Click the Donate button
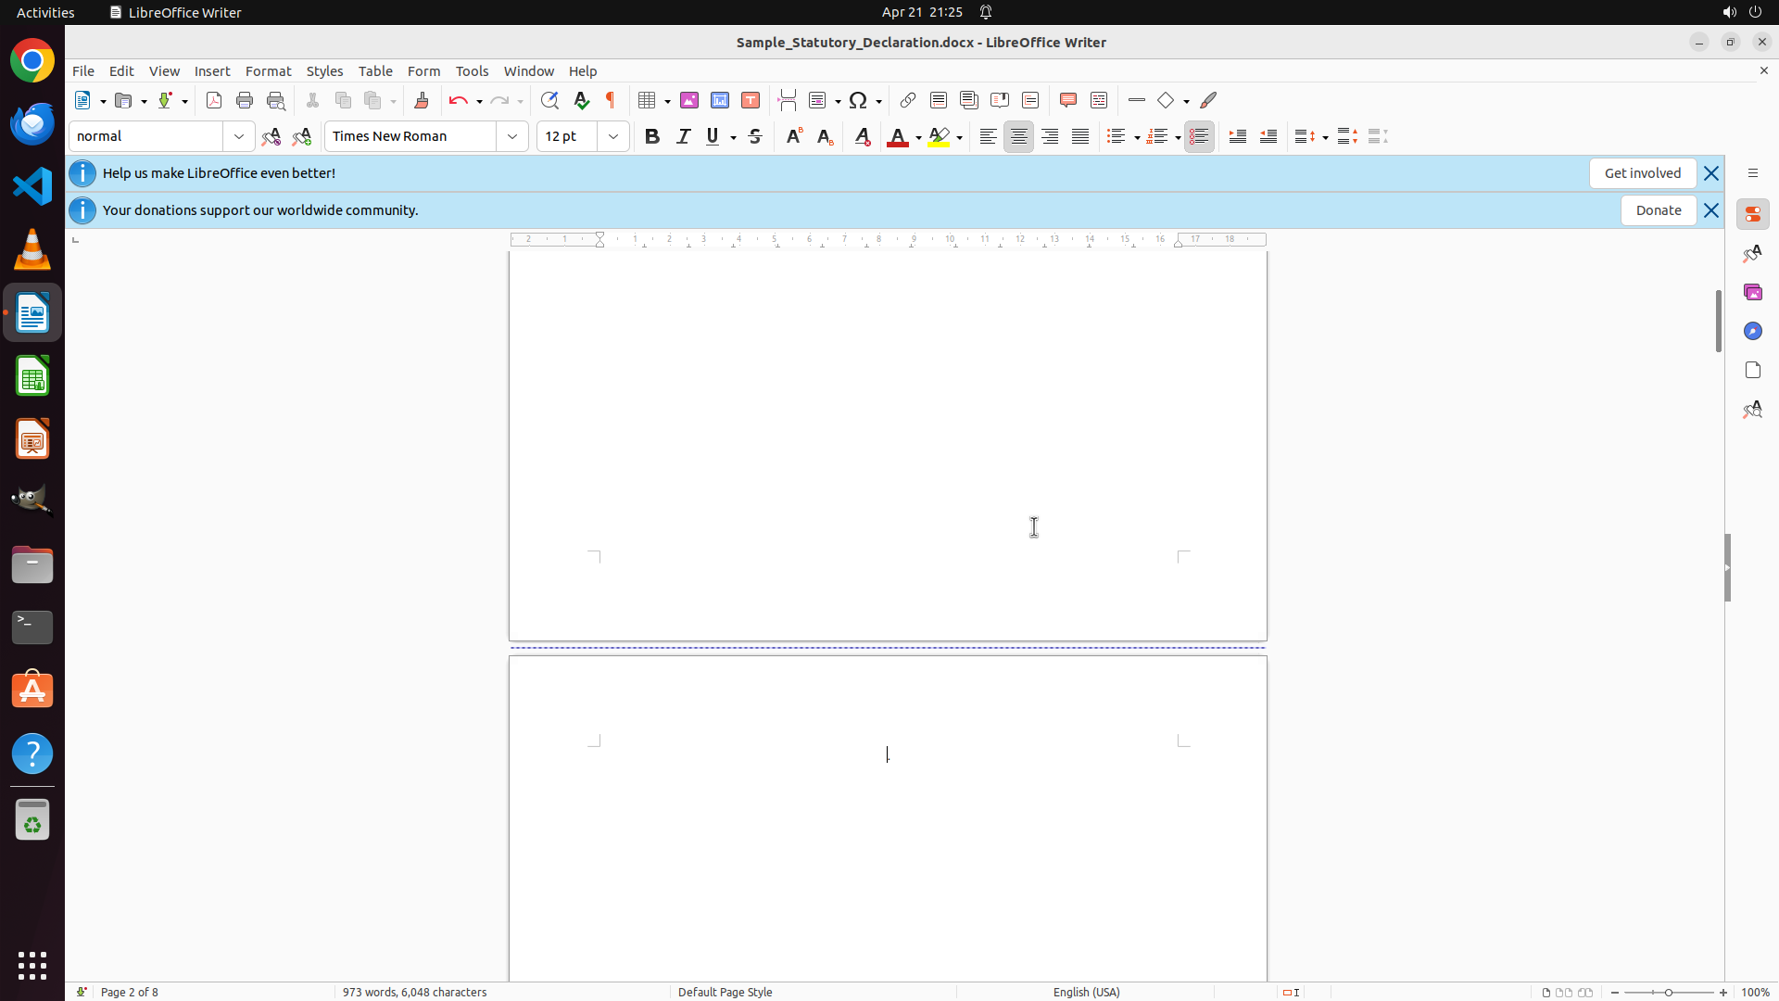The width and height of the screenshot is (1779, 1001). point(1658,210)
